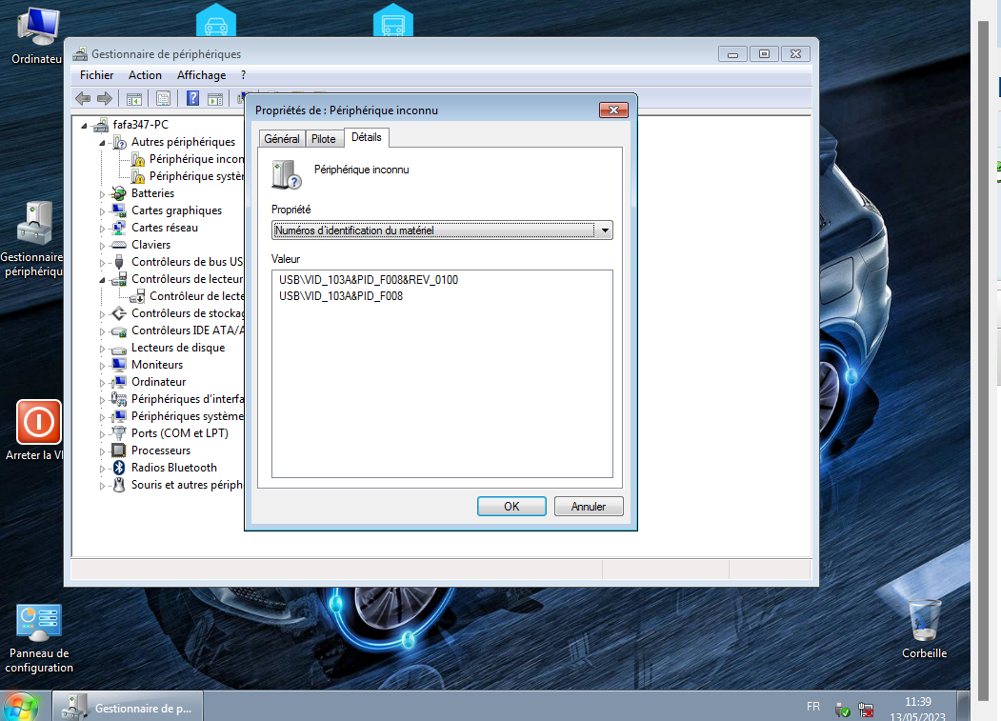Viewport: 1001px width, 721px height.
Task: Click the show/hide console tree toolbar icon
Action: pyautogui.click(x=134, y=98)
